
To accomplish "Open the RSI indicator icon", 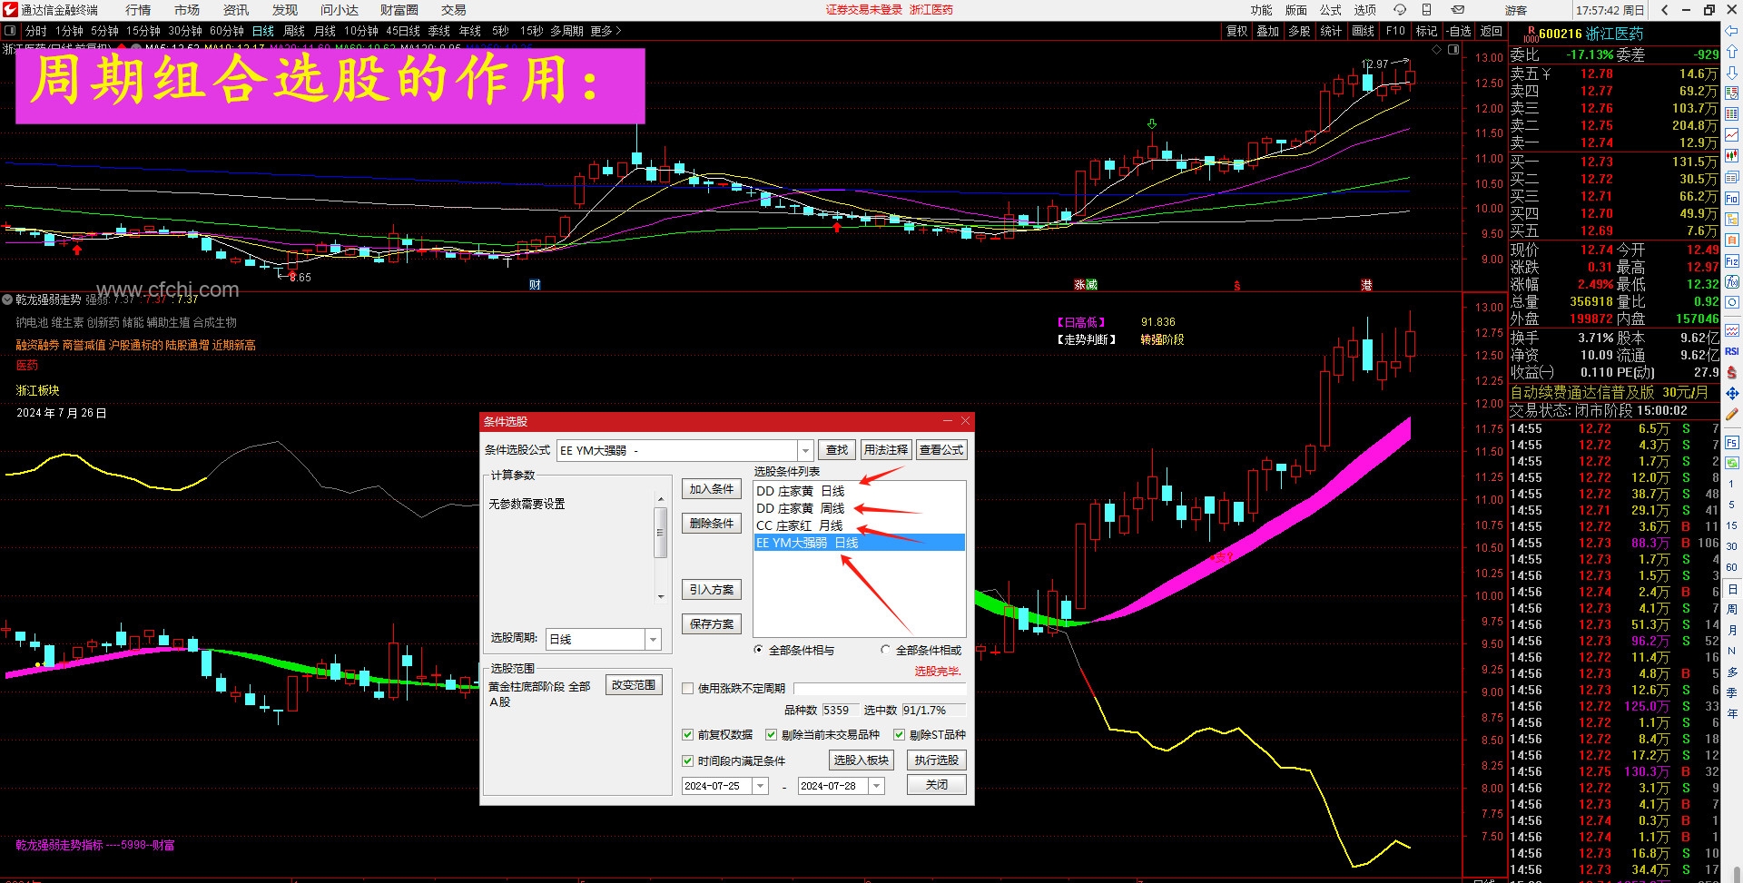I will click(x=1732, y=351).
